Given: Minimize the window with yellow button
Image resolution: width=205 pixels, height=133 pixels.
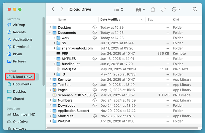Looking at the screenshot, I should 15,9.
